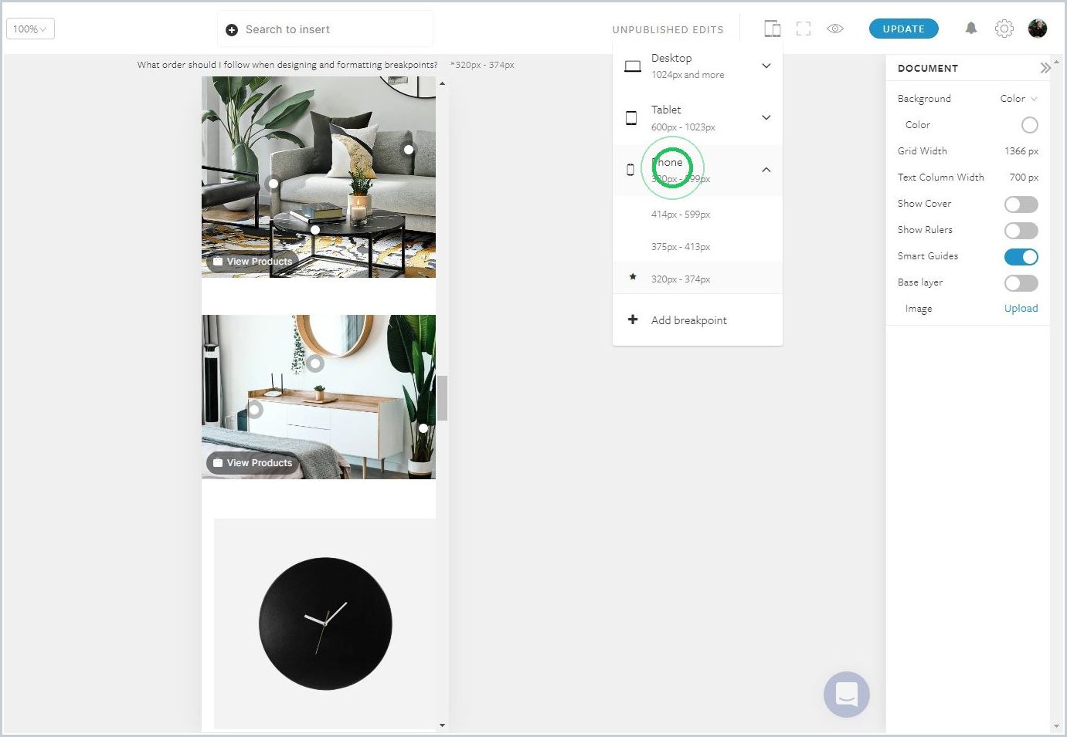The image size is (1067, 737).
Task: Open the chat support bubble
Action: pos(847,694)
